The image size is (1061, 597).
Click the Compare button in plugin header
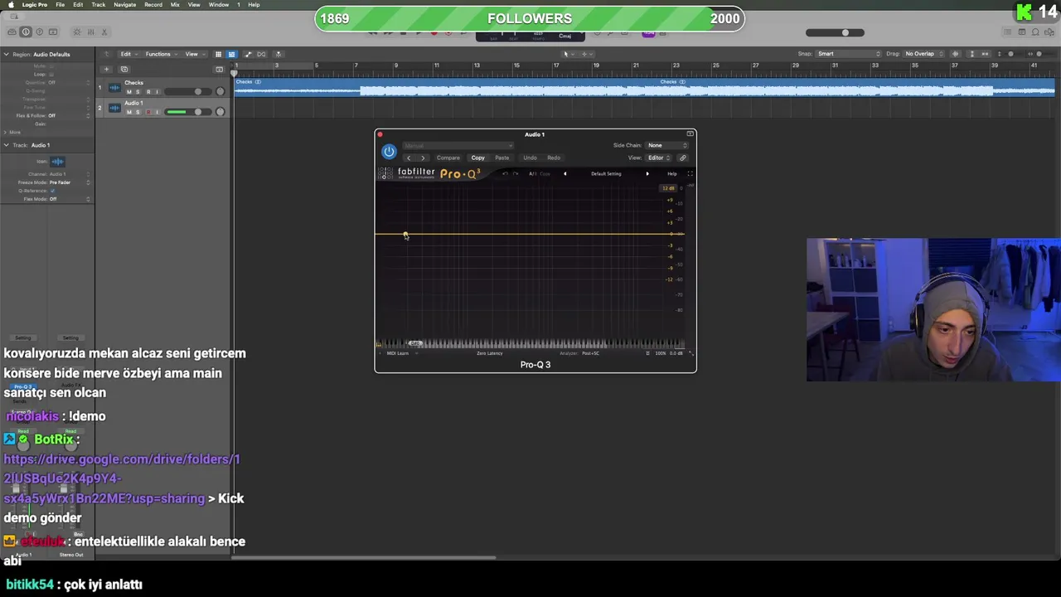coord(448,158)
